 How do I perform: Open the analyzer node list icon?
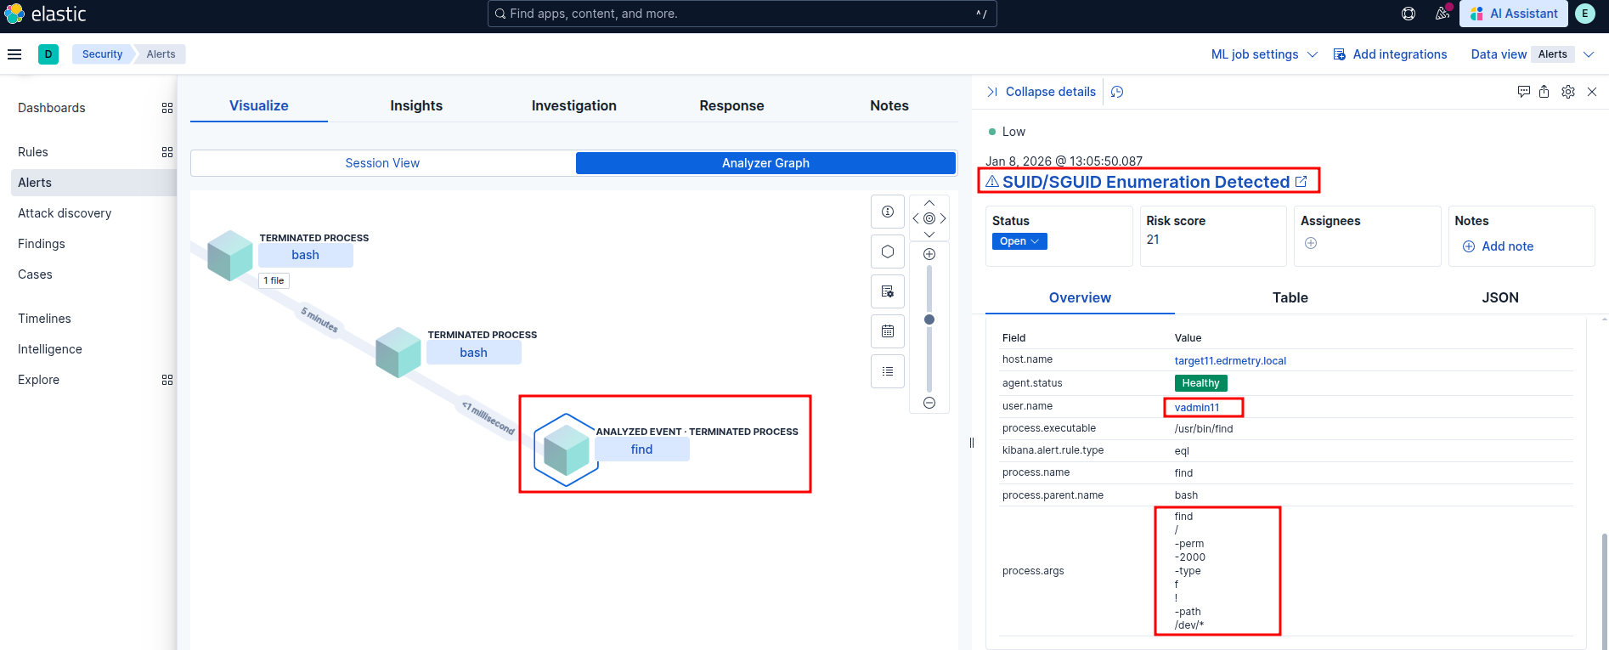pos(888,371)
